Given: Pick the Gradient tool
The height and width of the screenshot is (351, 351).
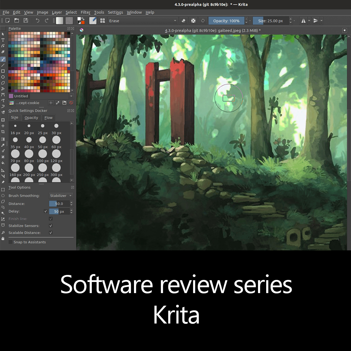Looking at the screenshot, I should click(x=3, y=139).
